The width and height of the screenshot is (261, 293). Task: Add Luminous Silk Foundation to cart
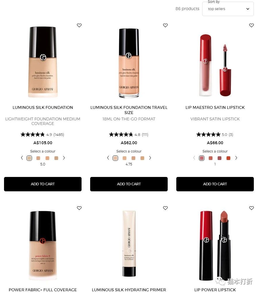[x=43, y=184]
